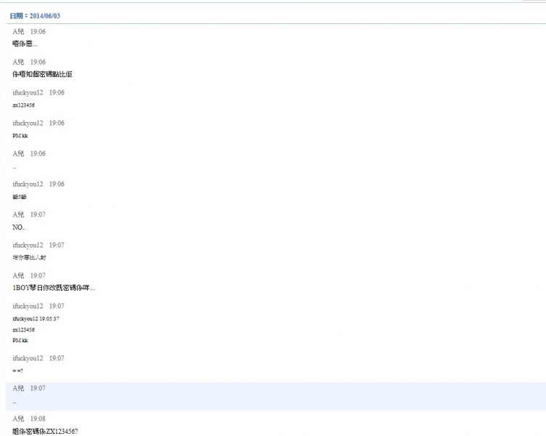This screenshot has height=436, width=546.
Task: Select the message 唔係惡...
Action: coord(25,44)
